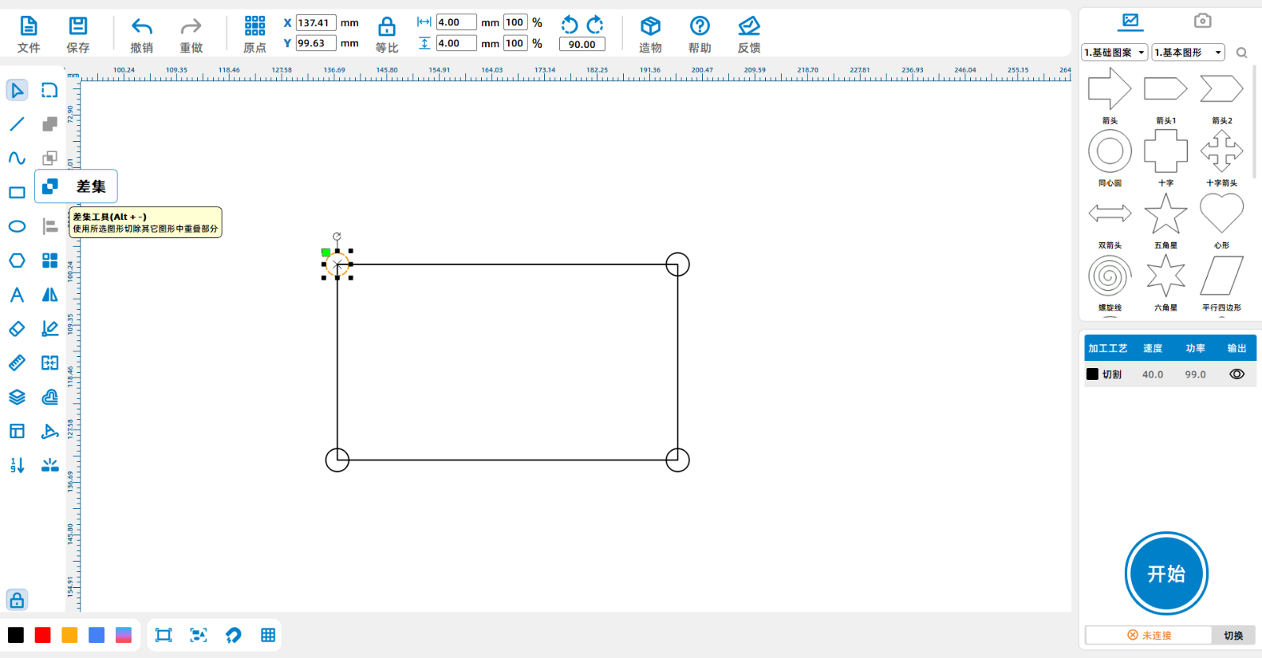Toggle the canvas lock at bottom left
This screenshot has height=658, width=1262.
17,600
